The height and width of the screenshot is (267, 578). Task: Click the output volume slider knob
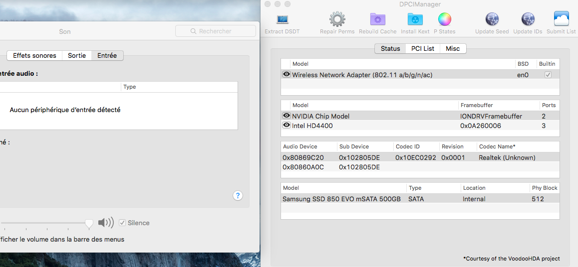point(89,224)
